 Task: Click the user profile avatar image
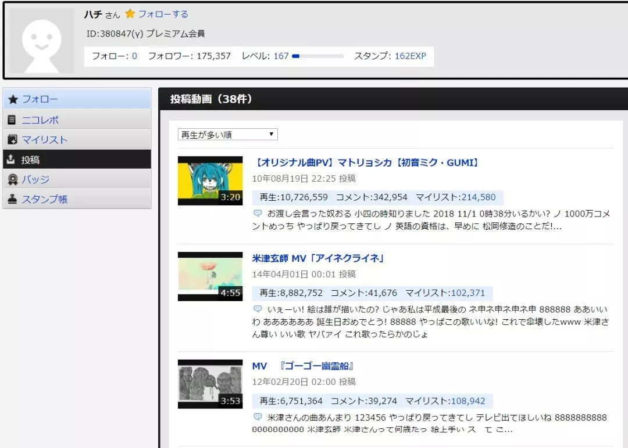tap(42, 41)
